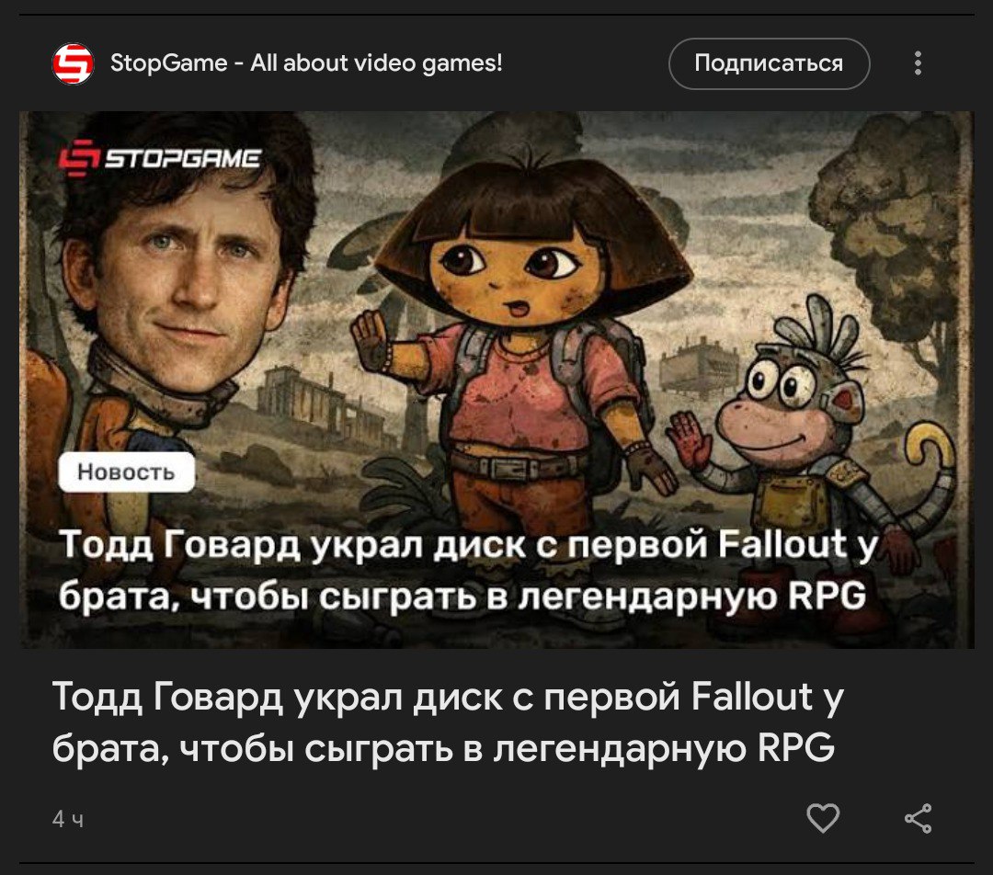Open the three-dot more options menu
The image size is (993, 875).
[918, 63]
